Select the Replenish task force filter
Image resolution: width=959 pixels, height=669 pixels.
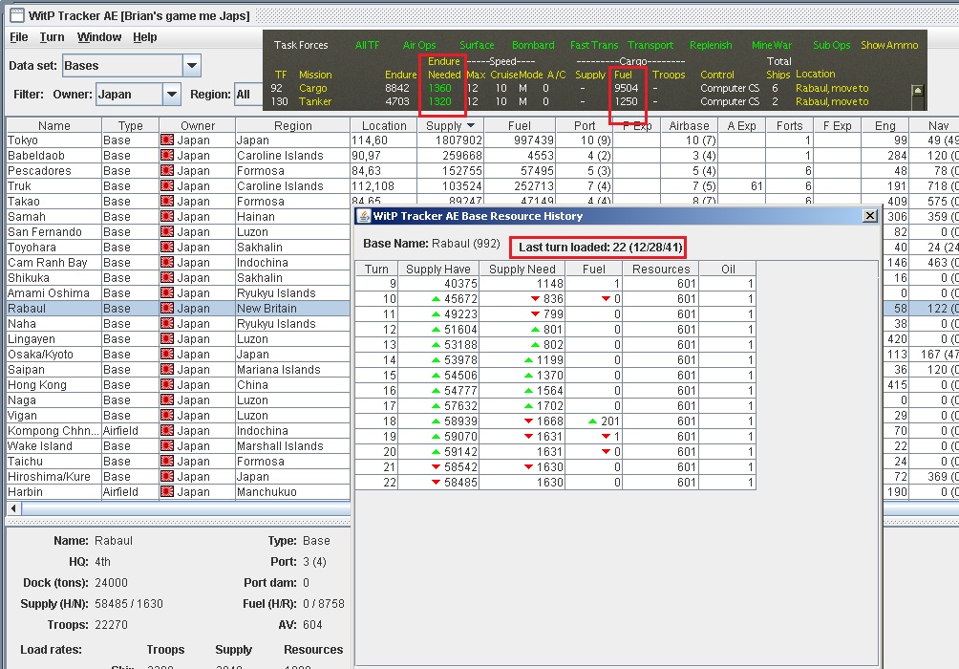coord(711,45)
